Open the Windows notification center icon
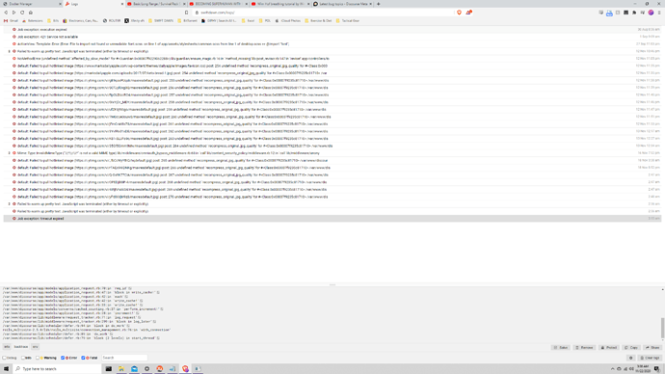Screen dimensions: 665x374 (657, 369)
